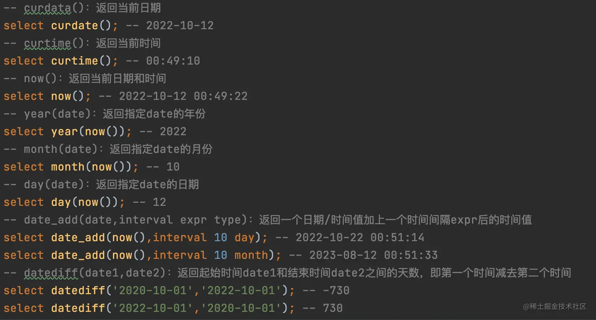The height and width of the screenshot is (320, 596).
Task: Click the 2022-10-12 result after curdate
Action: click(x=180, y=26)
